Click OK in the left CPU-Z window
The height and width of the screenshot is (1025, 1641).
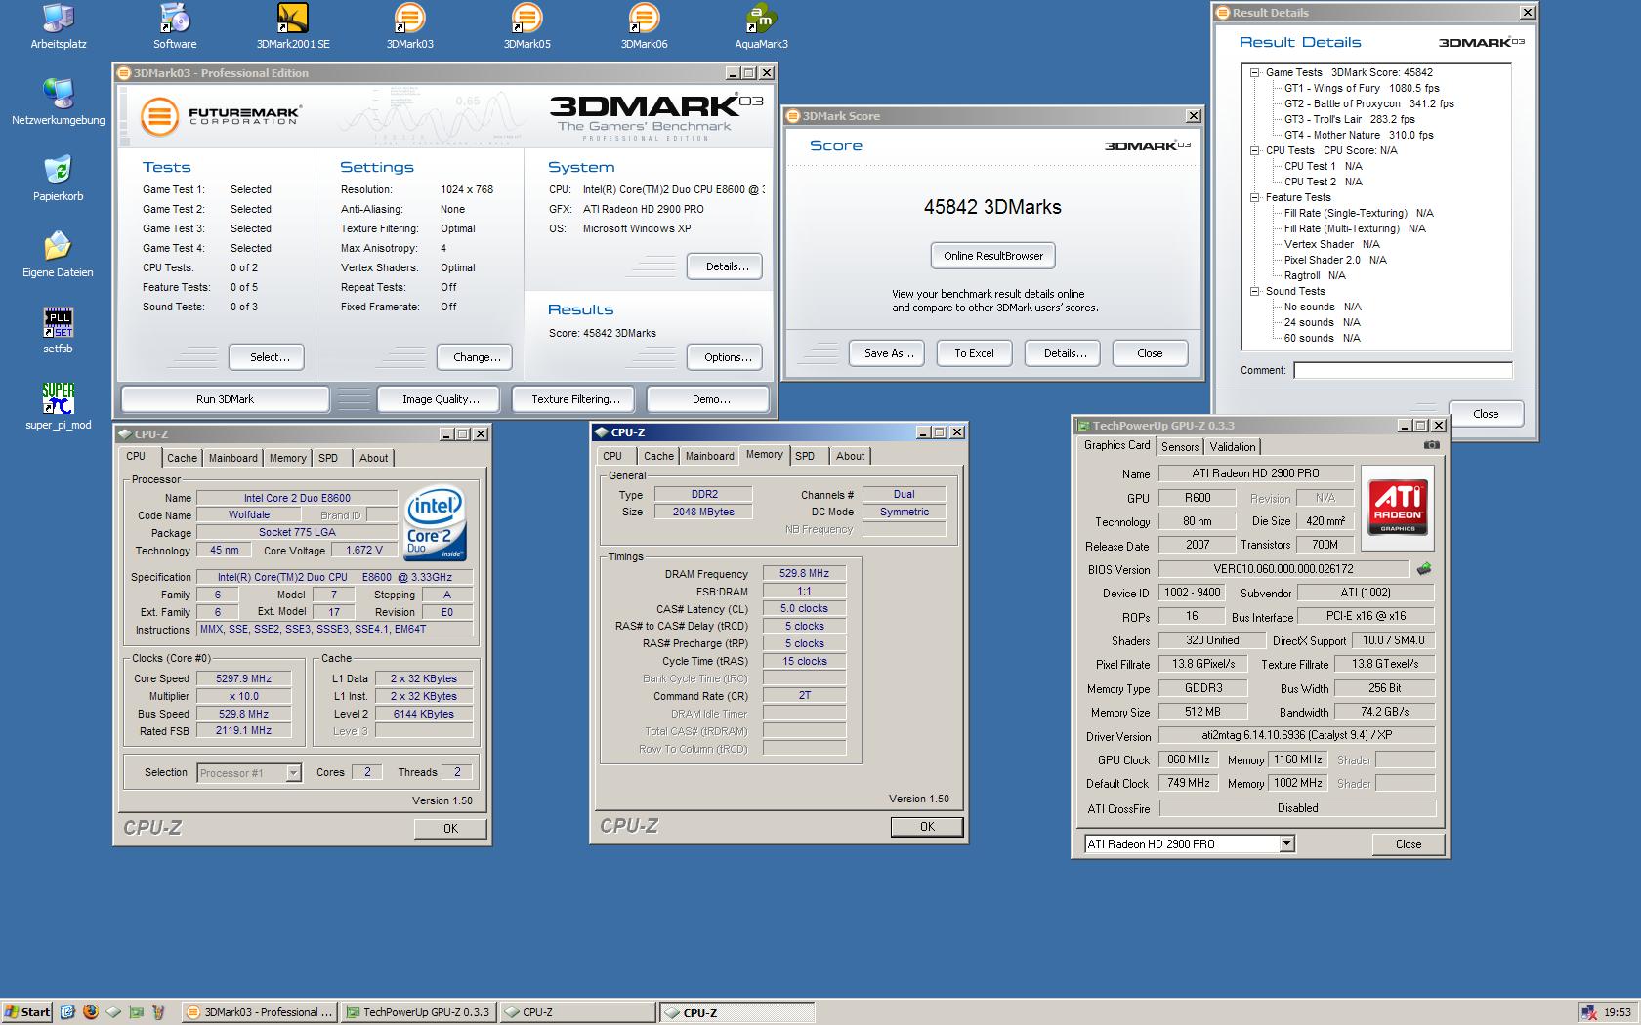450,828
